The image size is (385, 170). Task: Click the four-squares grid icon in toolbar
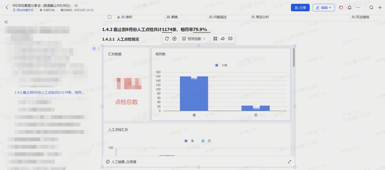(215, 39)
